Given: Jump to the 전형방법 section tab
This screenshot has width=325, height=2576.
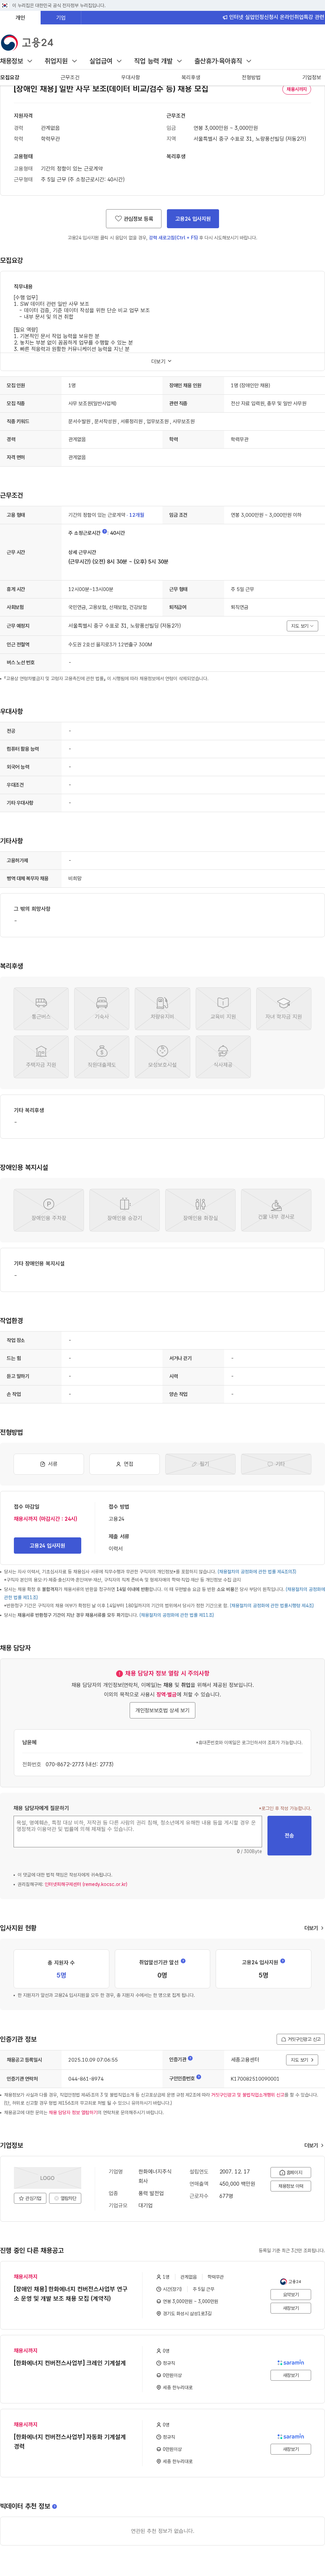Looking at the screenshot, I should 251,77.
